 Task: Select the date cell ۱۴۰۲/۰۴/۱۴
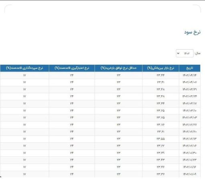click(190, 75)
